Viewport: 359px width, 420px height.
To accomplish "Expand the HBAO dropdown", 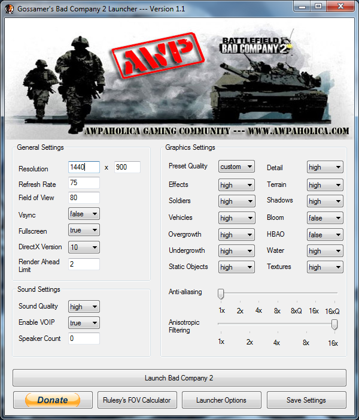I will click(325, 235).
